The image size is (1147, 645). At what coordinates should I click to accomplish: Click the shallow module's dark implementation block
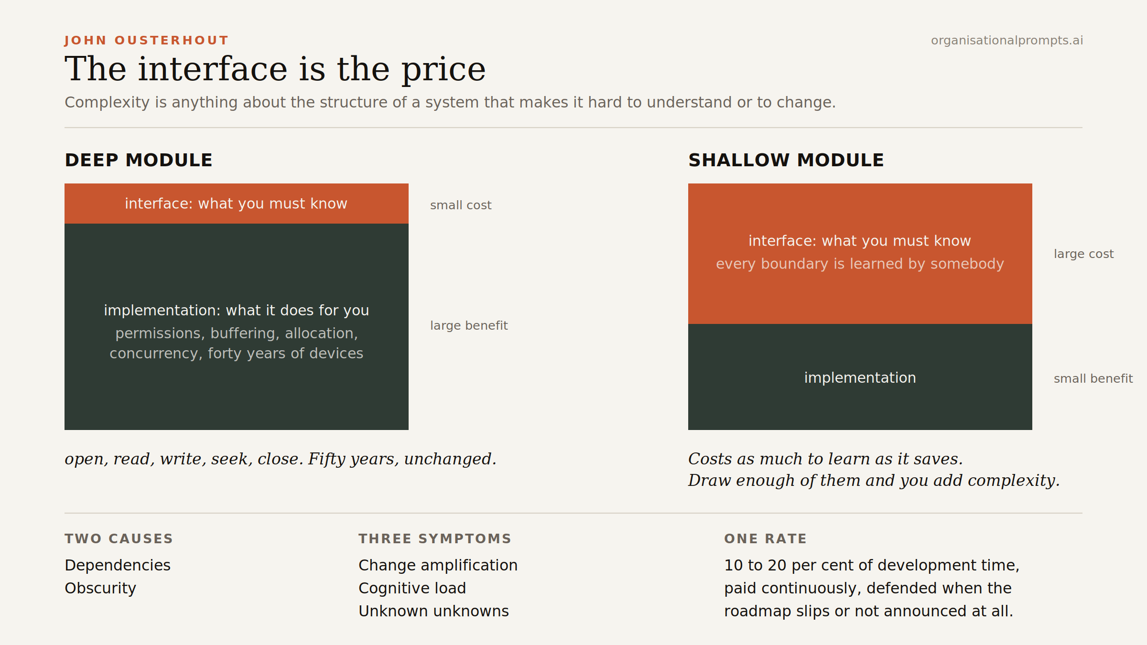coord(860,377)
